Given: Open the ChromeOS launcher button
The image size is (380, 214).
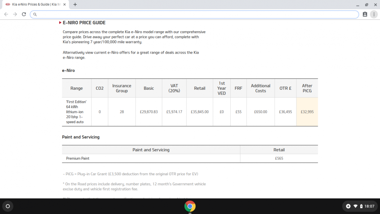Looking at the screenshot, I should pyautogui.click(x=8, y=206).
